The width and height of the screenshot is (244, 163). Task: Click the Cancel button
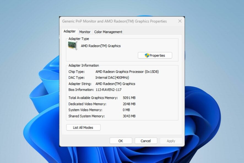[146, 141]
